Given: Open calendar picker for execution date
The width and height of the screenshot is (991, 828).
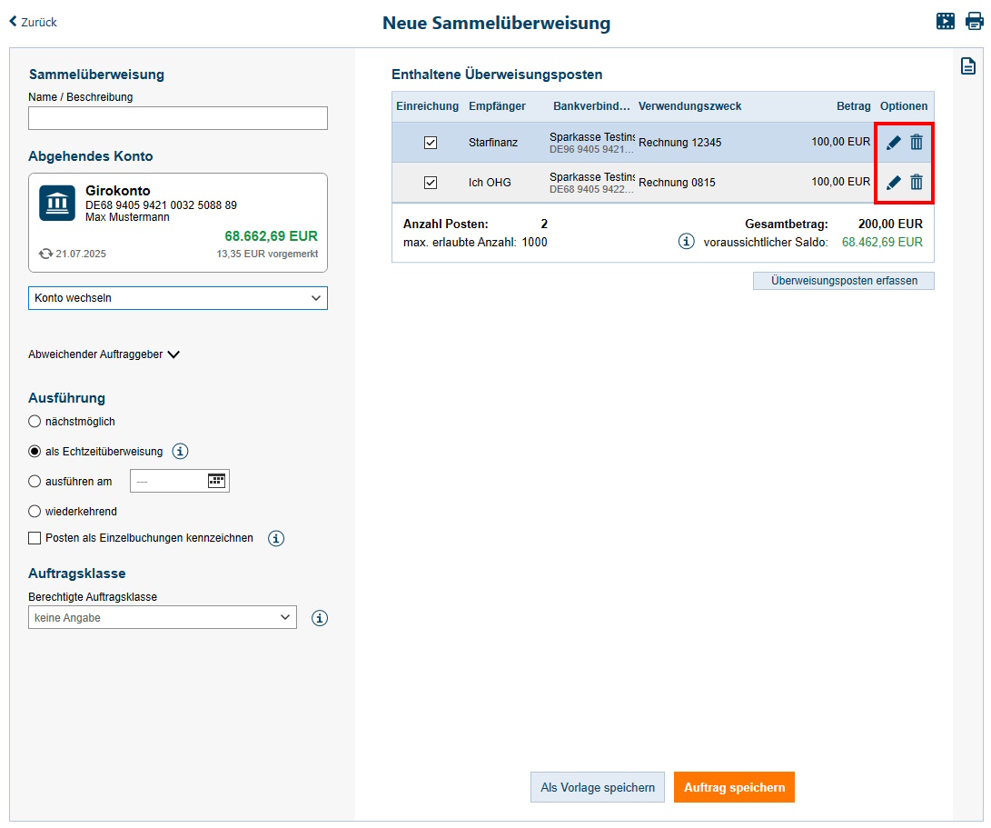Looking at the screenshot, I should point(216,481).
